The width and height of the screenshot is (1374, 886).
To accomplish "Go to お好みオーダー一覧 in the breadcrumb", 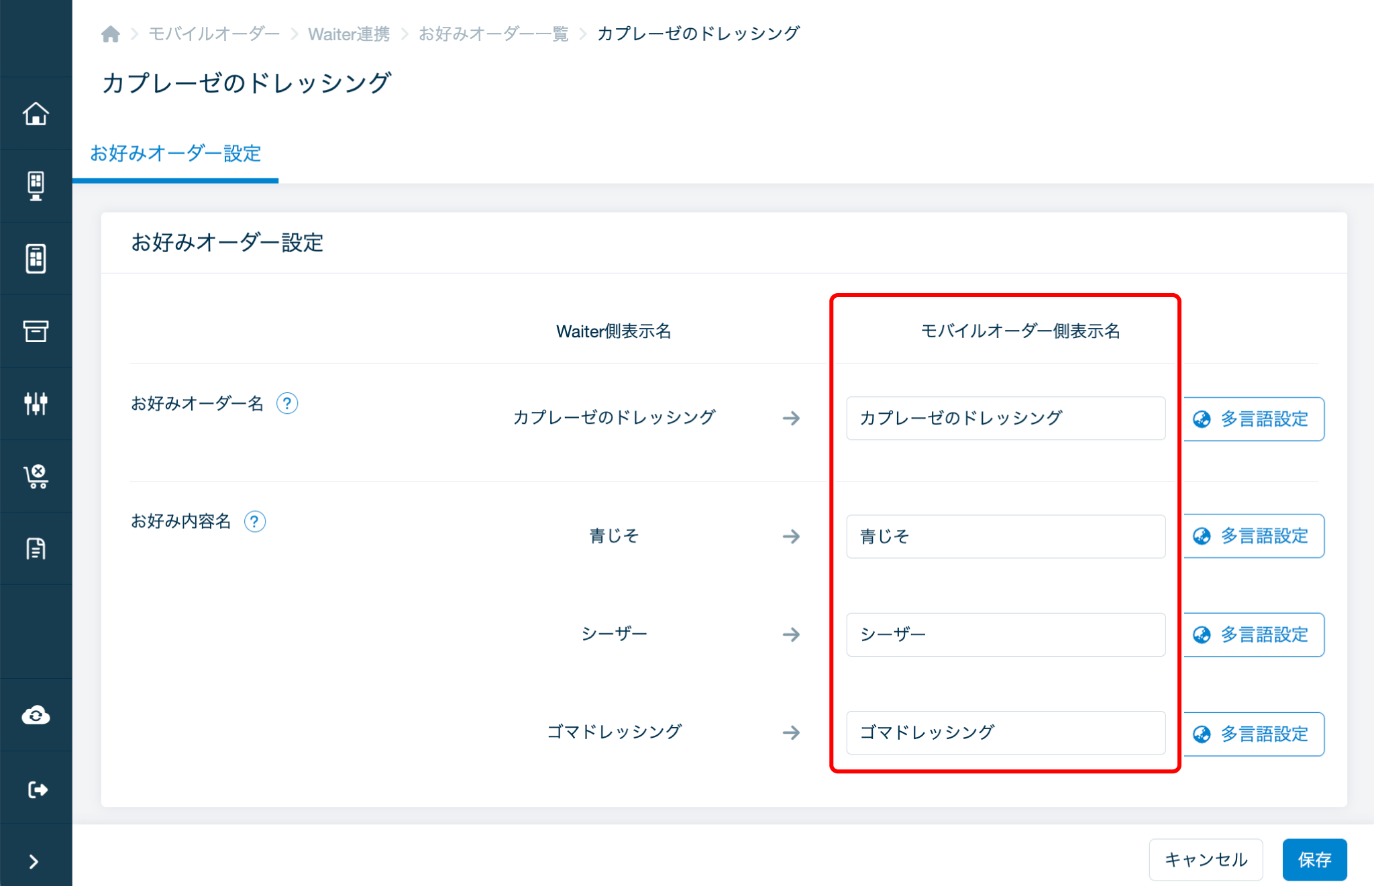I will pos(493,34).
